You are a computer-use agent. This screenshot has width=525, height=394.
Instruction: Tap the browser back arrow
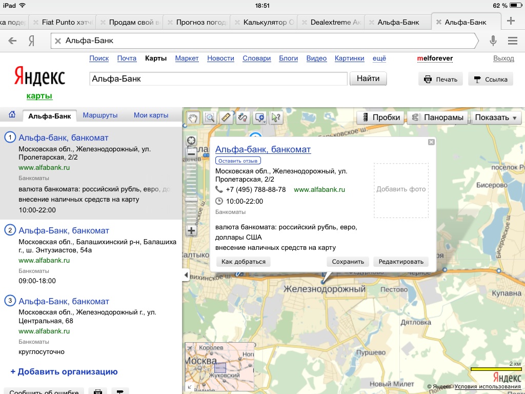12,41
